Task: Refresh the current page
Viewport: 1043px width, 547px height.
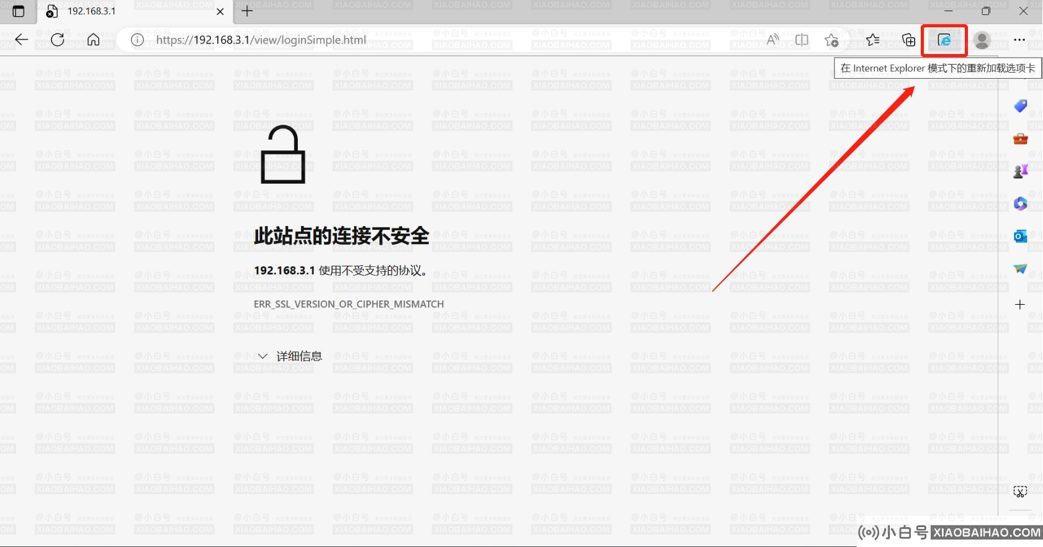Action: tap(58, 40)
